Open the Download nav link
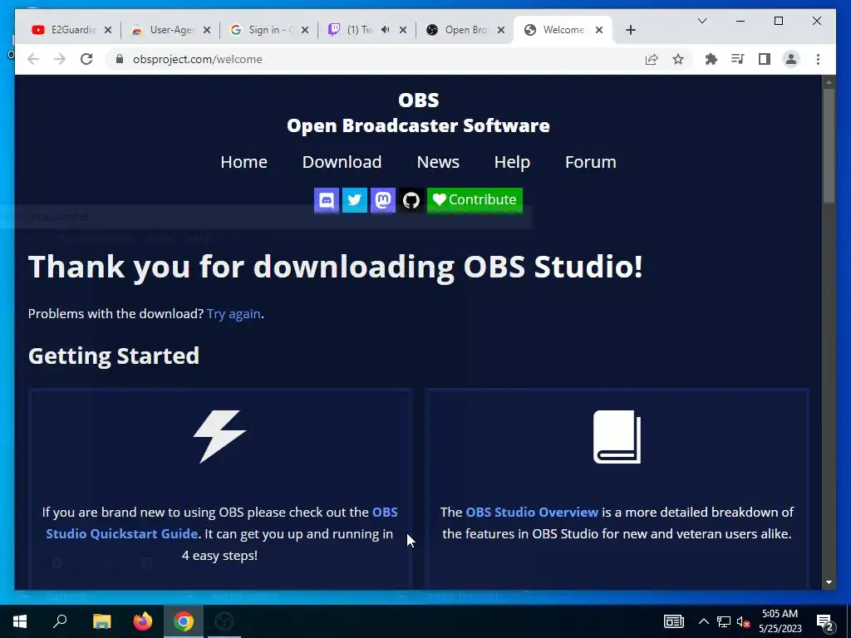Image resolution: width=851 pixels, height=638 pixels. [342, 162]
